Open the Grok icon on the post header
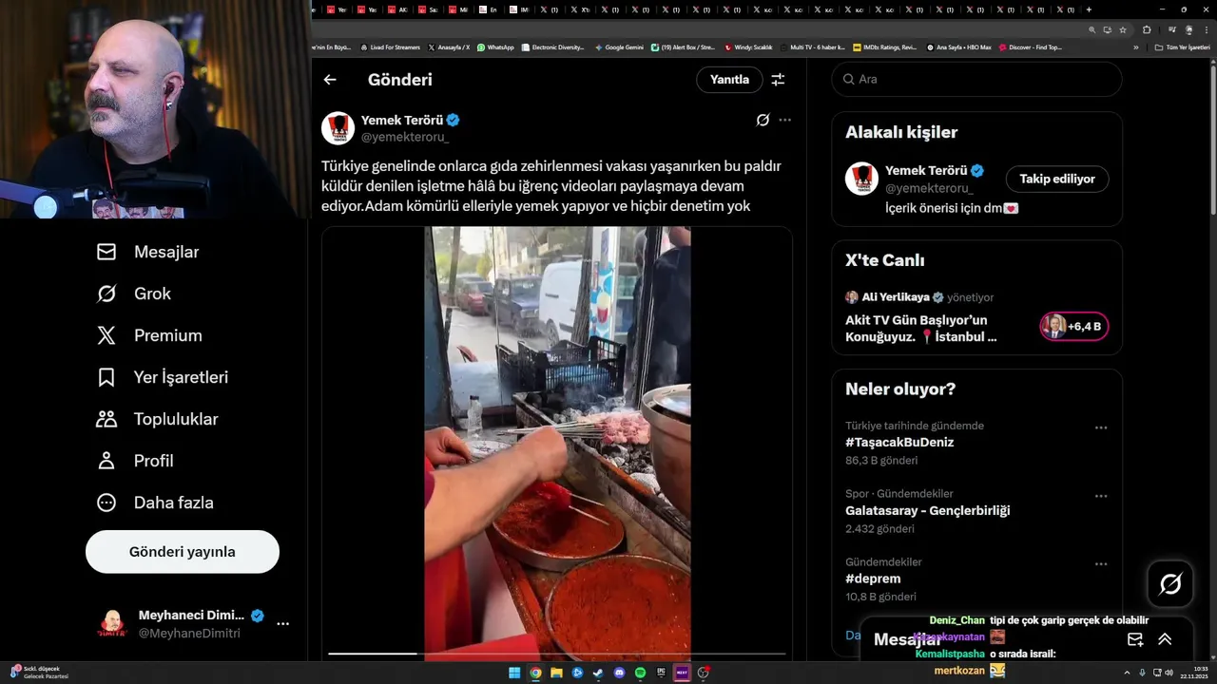 tap(763, 120)
